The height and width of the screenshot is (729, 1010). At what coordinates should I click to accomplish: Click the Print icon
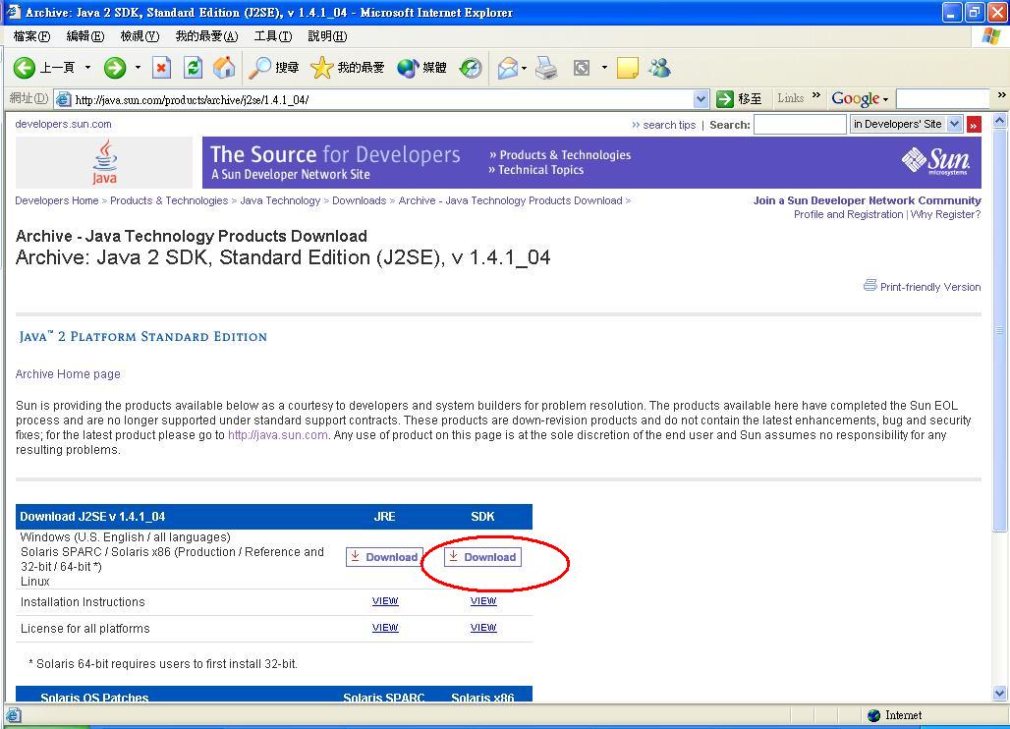pos(546,68)
